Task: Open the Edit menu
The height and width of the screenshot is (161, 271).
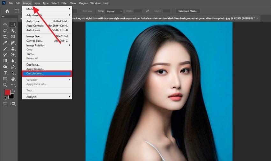Action: (18, 3)
